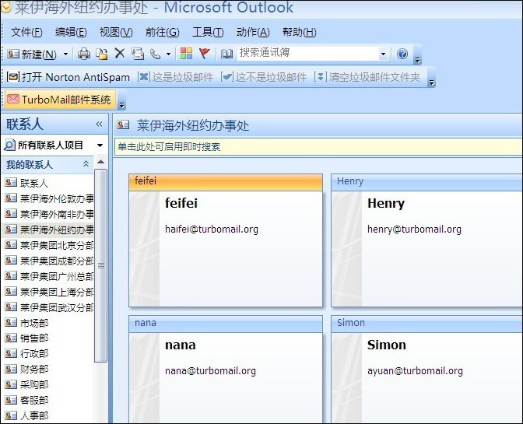
Task: Open the 帮助(H) menu
Action: [299, 33]
